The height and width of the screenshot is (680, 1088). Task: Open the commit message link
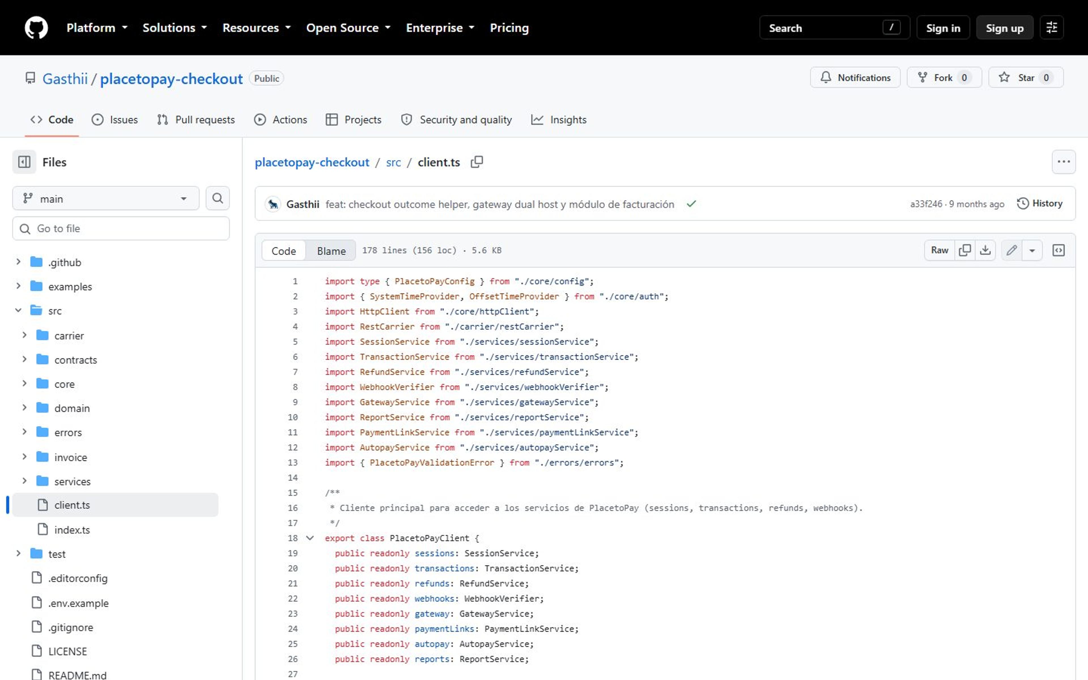click(500, 204)
